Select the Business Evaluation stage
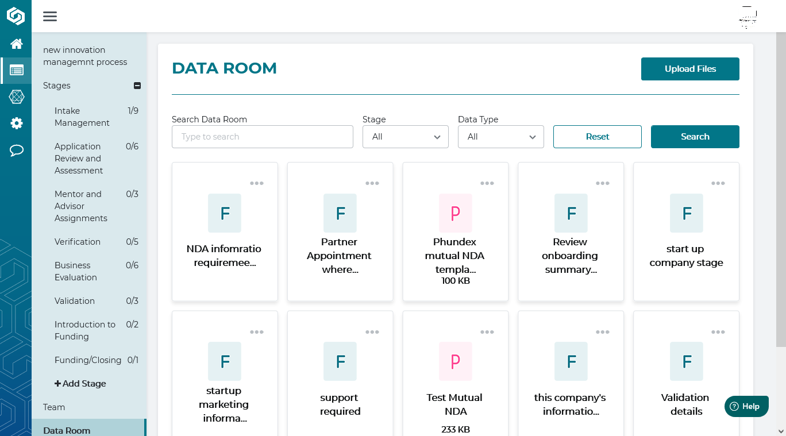Image resolution: width=786 pixels, height=436 pixels. 75,271
